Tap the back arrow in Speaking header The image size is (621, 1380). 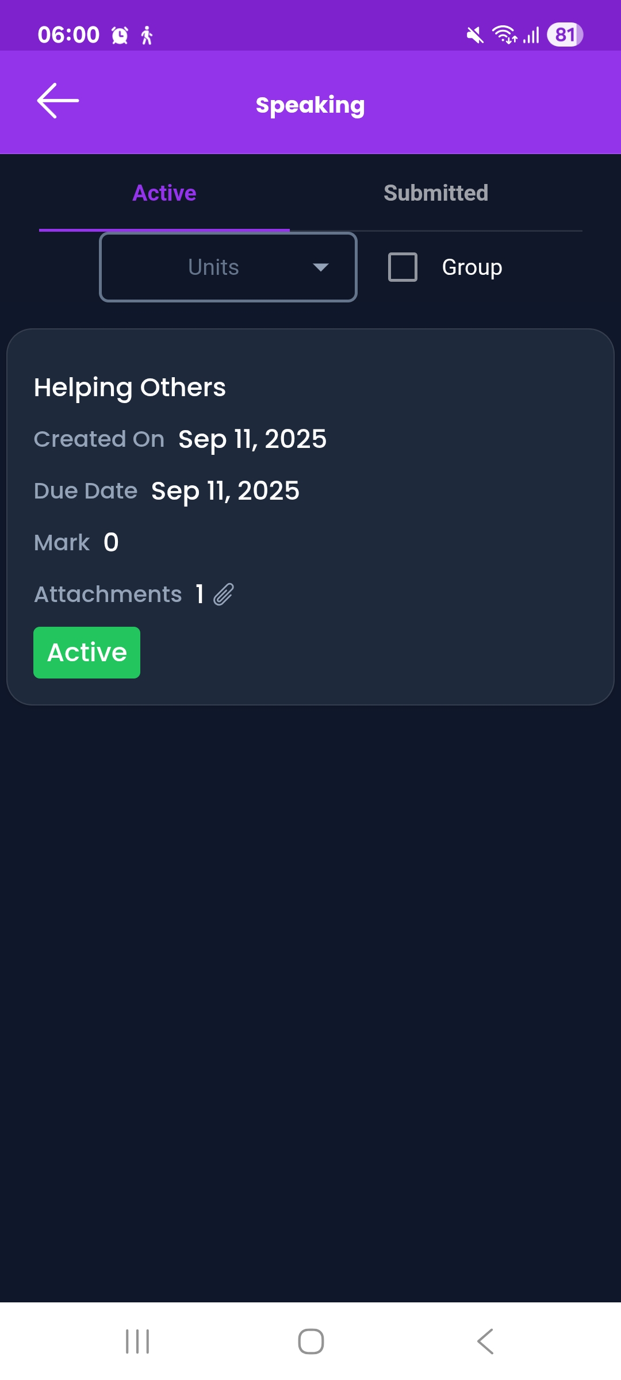(x=57, y=101)
